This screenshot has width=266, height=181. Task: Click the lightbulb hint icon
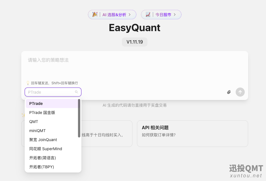pos(28,83)
